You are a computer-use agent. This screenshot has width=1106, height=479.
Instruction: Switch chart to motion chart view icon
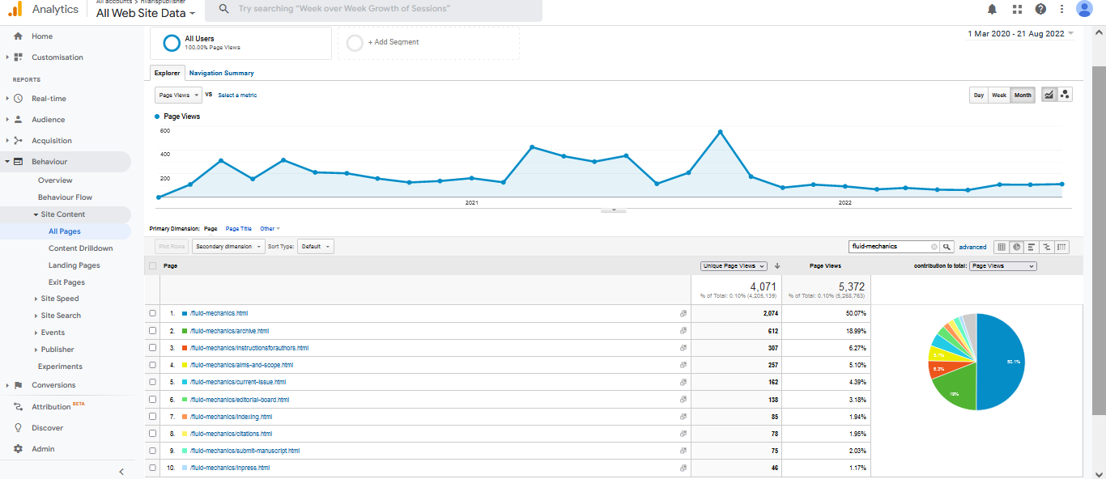pyautogui.click(x=1065, y=95)
